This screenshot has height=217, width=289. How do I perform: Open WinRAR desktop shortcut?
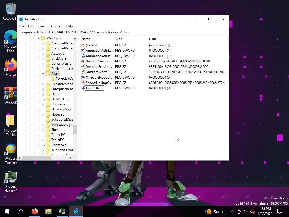11,96
